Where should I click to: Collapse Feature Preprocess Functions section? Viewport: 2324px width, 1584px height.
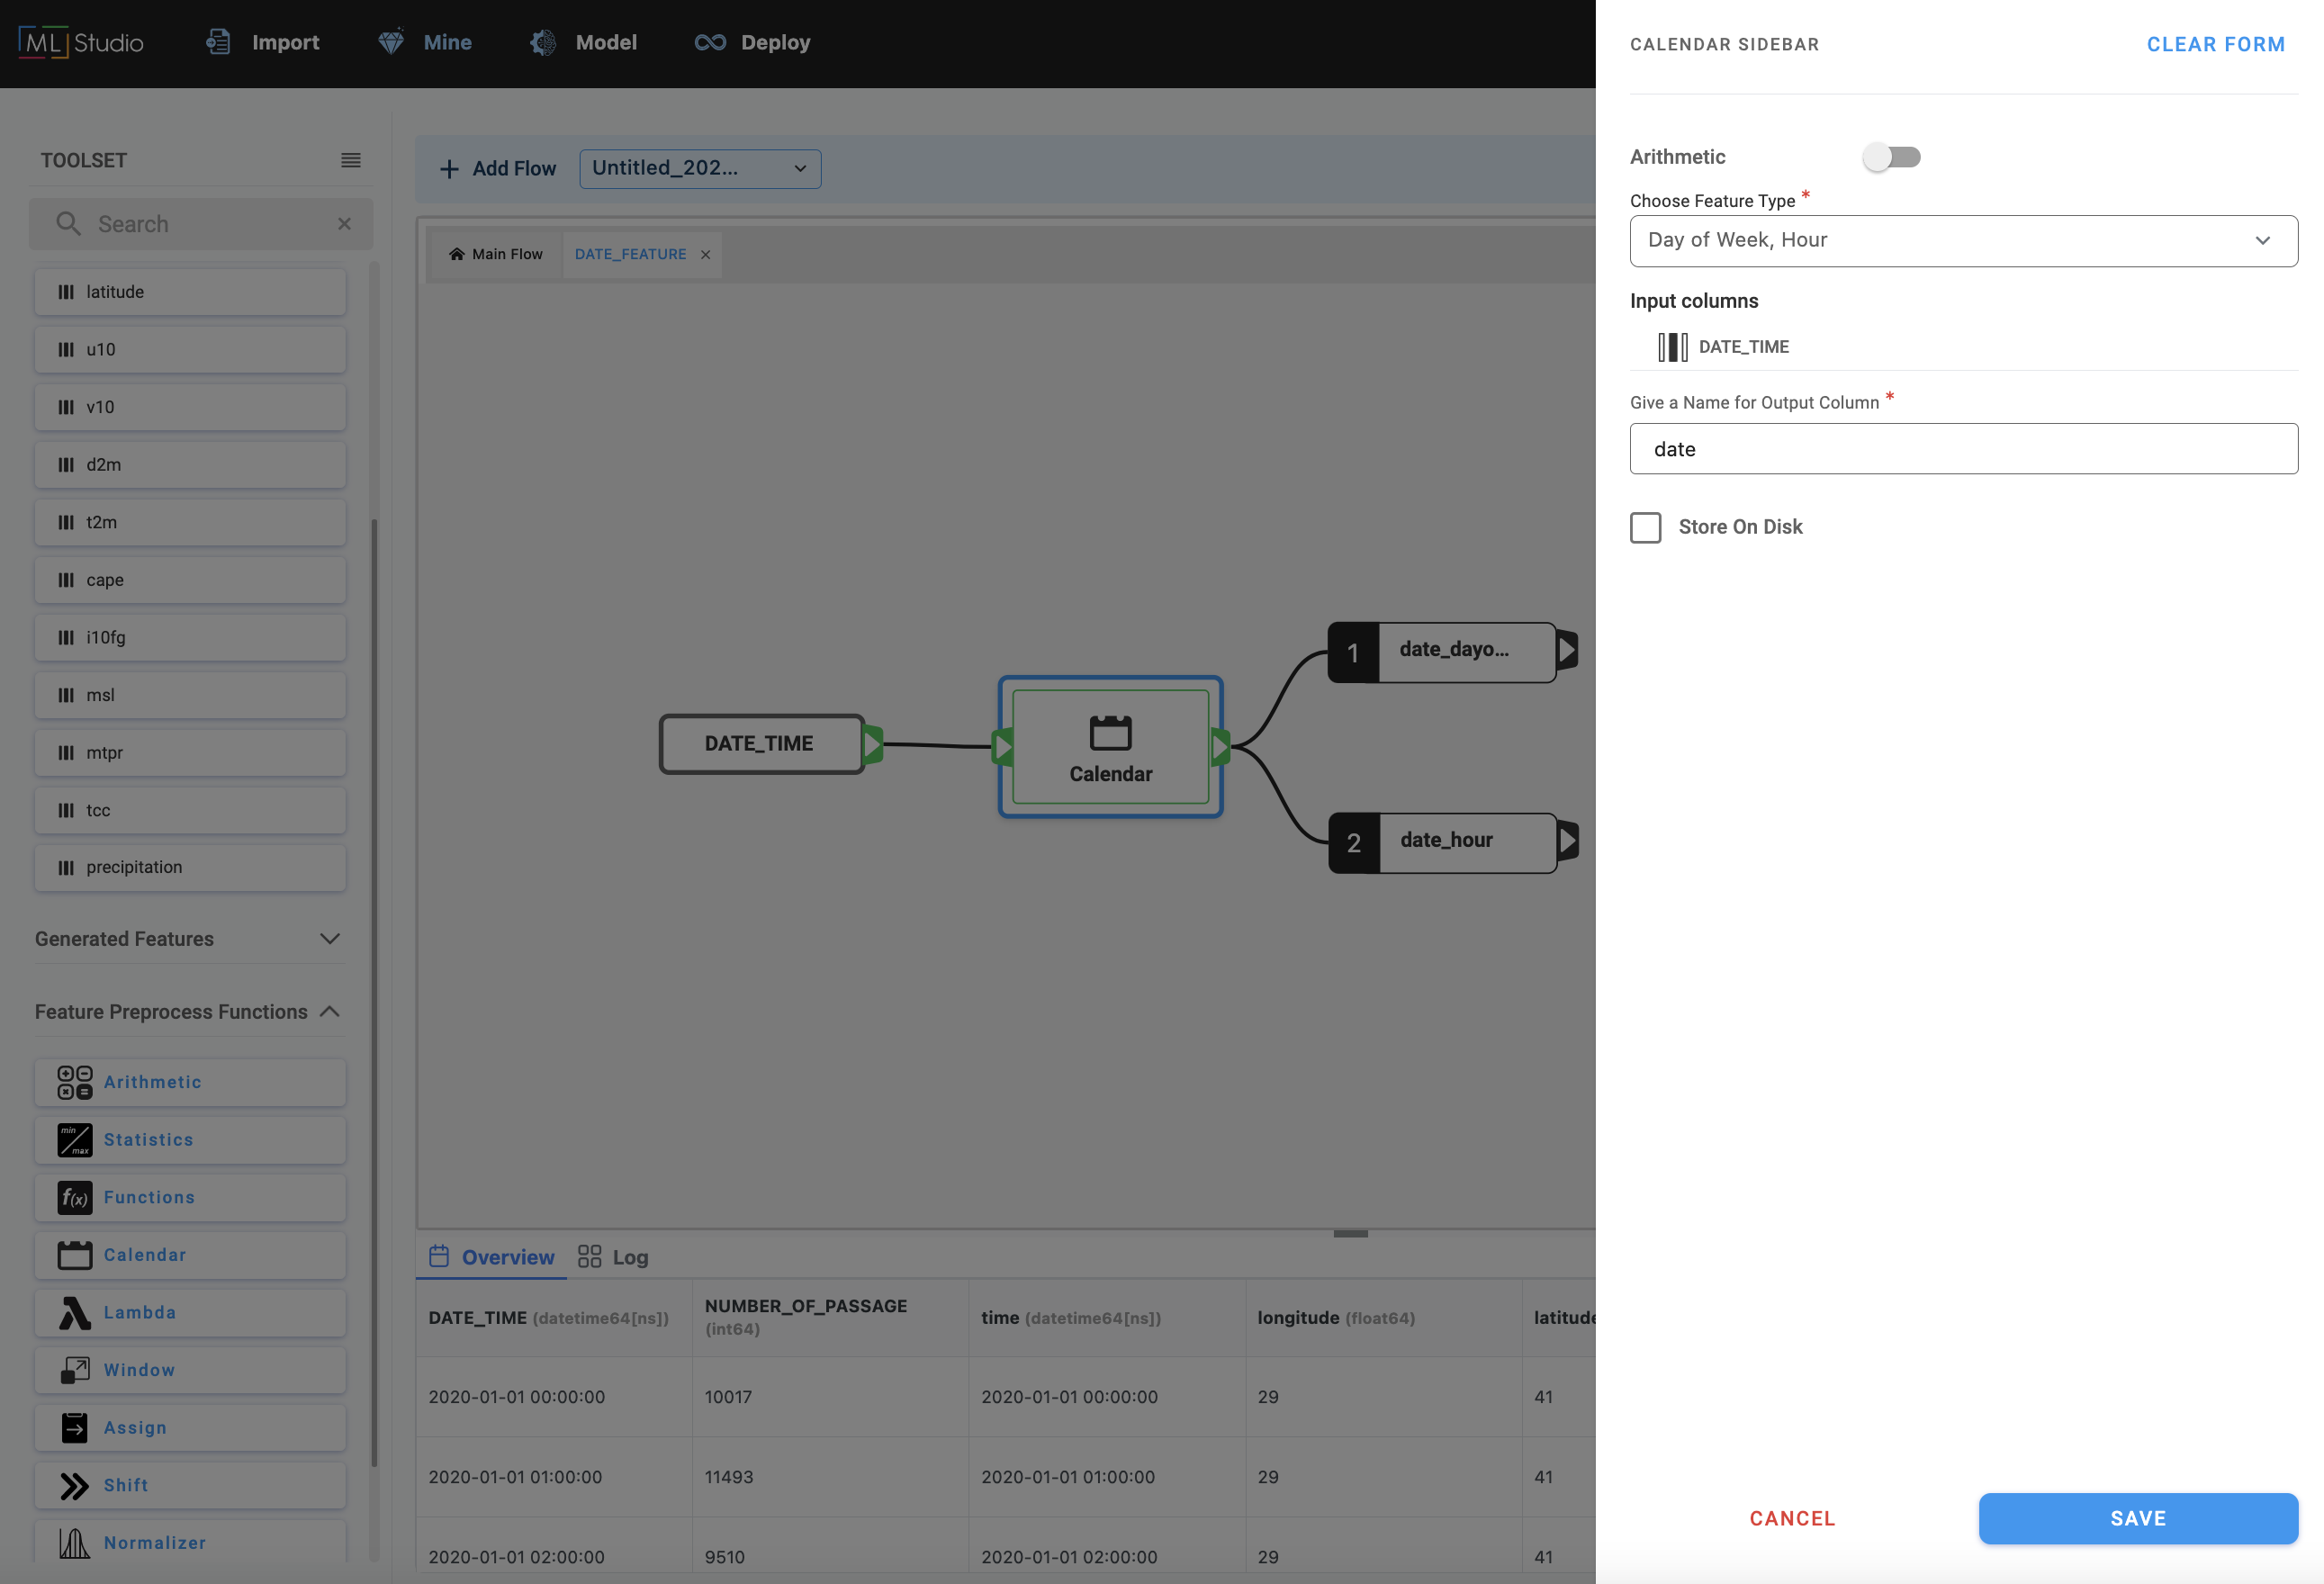point(330,1012)
